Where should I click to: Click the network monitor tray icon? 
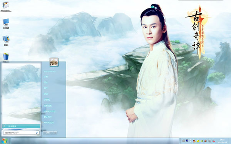(209, 141)
